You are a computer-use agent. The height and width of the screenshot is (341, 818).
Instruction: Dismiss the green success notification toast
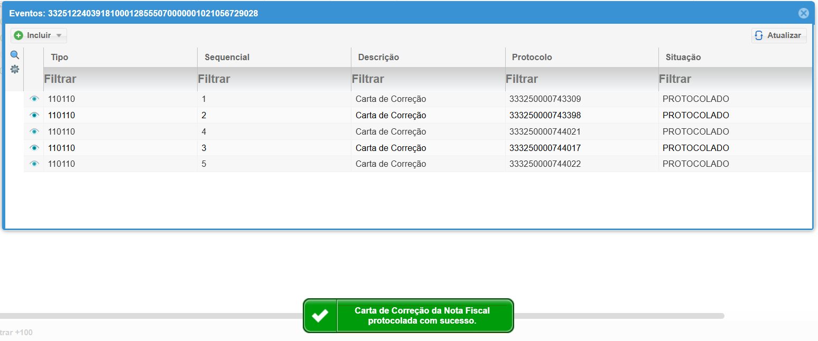pos(408,316)
